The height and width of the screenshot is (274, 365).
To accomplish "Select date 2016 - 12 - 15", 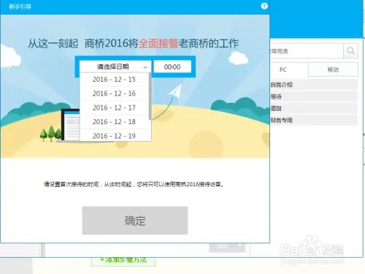I will (114, 80).
